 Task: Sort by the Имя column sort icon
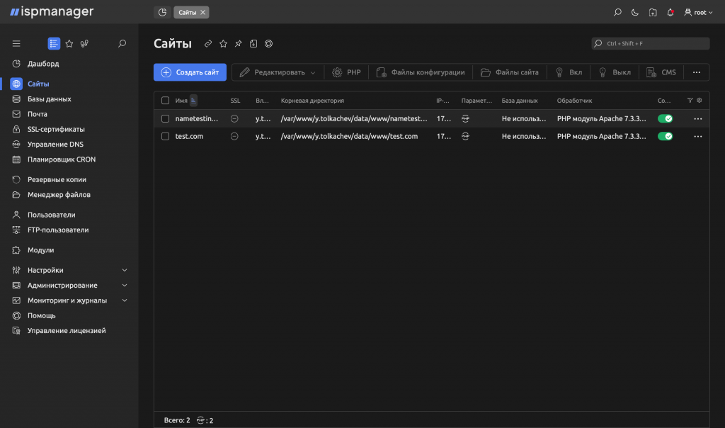pyautogui.click(x=193, y=101)
